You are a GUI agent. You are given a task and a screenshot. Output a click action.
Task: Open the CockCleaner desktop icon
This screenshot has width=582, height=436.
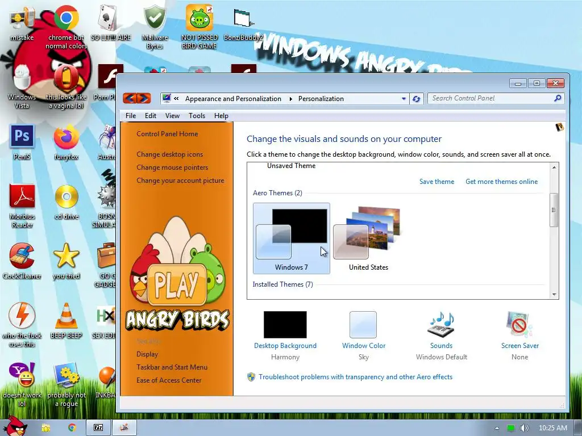[x=22, y=256]
